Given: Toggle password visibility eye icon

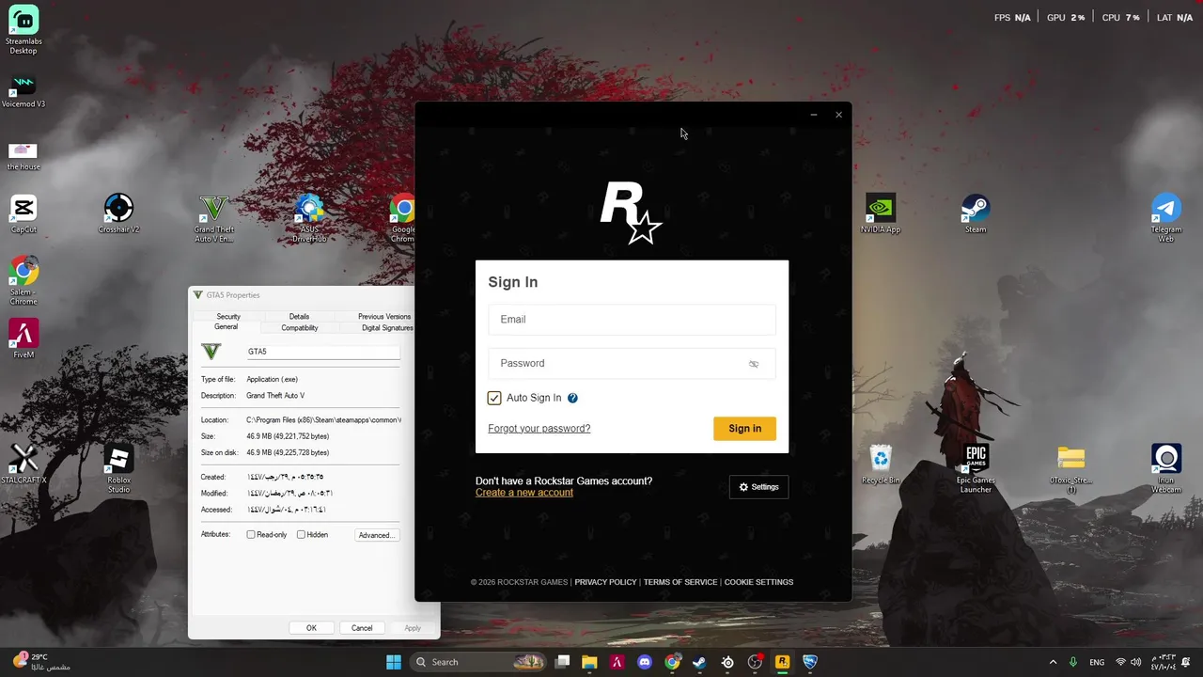Looking at the screenshot, I should pos(754,364).
